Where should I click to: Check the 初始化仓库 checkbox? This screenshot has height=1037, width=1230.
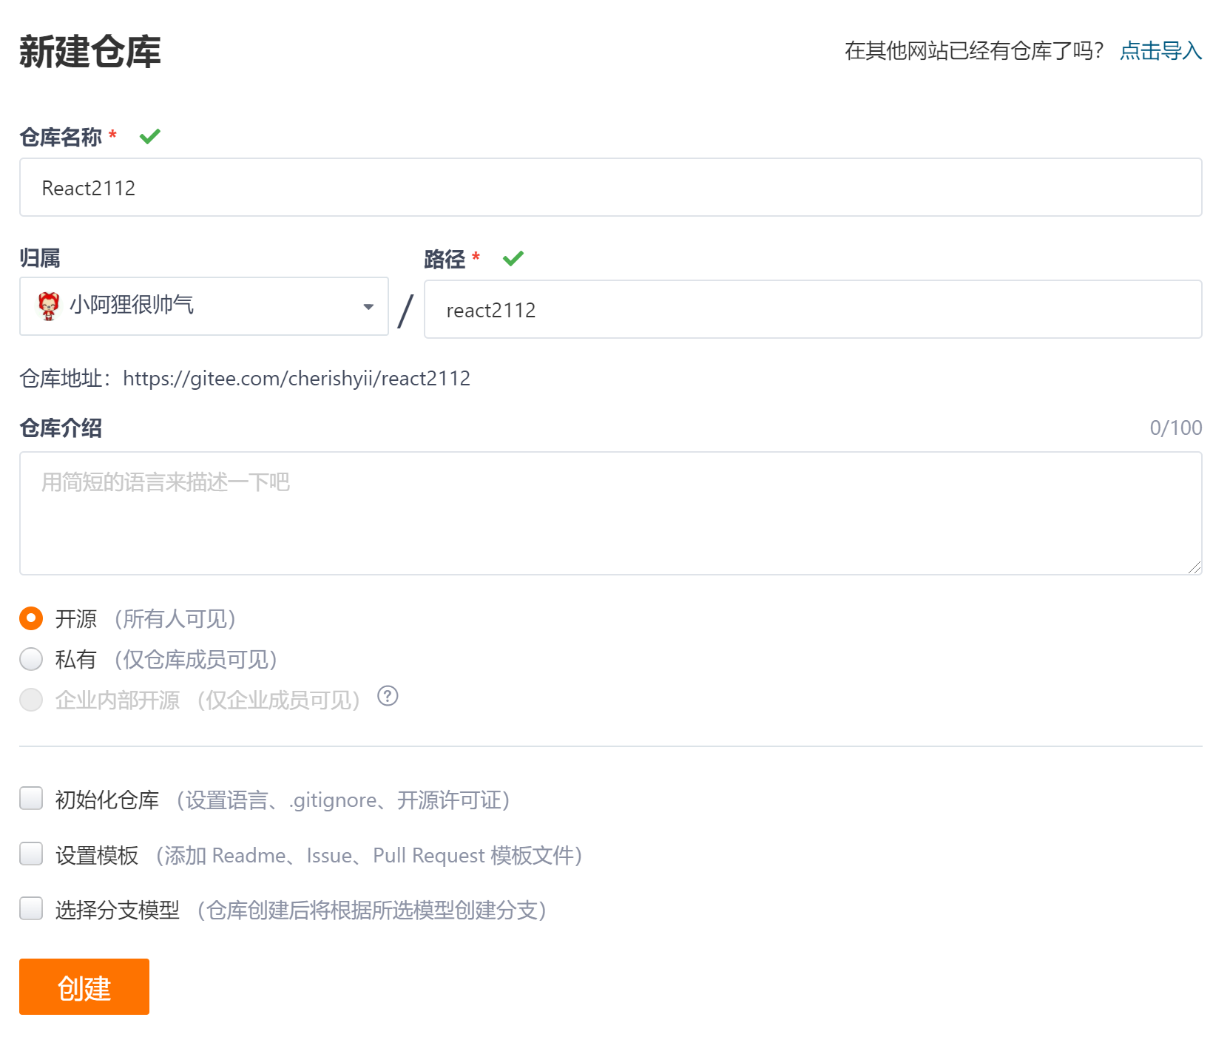click(x=31, y=799)
